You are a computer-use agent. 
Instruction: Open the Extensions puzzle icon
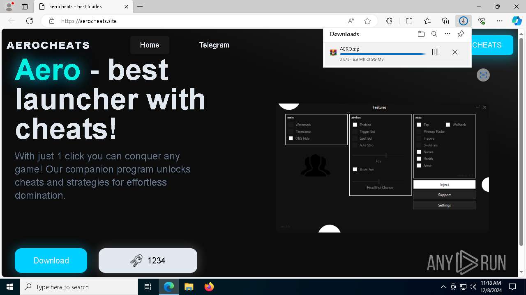pyautogui.click(x=389, y=21)
